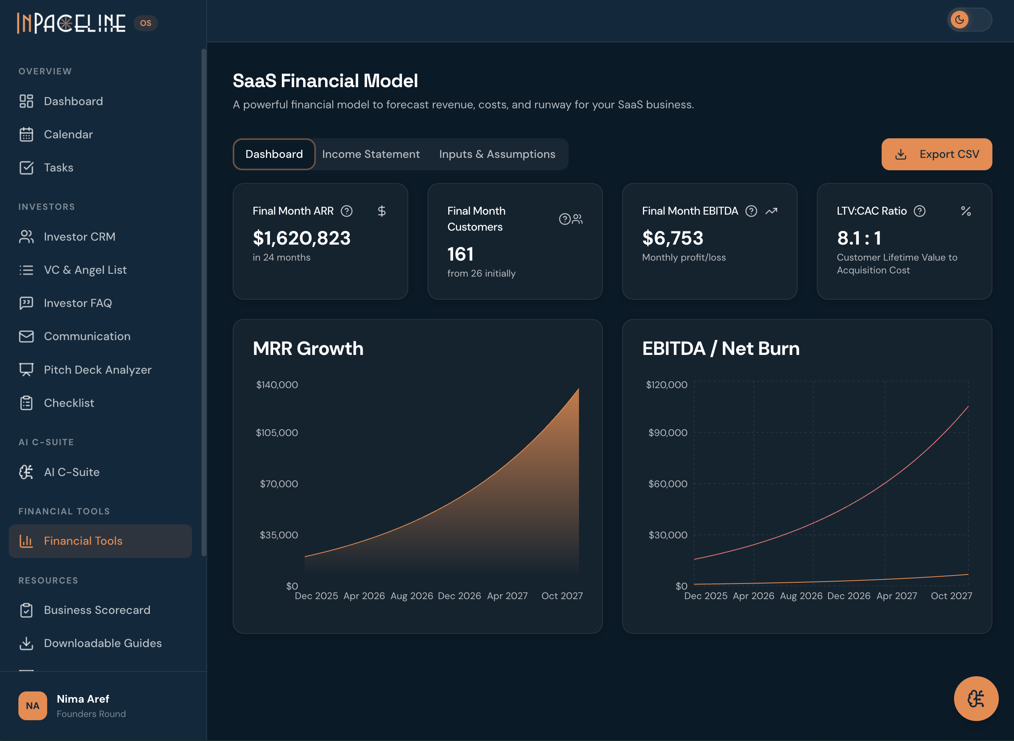
Task: Open the Business Scorecard resource
Action: coord(97,610)
